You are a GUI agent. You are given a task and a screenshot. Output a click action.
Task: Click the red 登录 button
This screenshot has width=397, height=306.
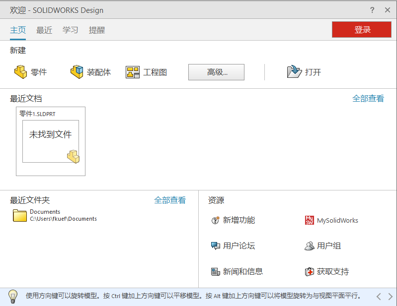362,30
